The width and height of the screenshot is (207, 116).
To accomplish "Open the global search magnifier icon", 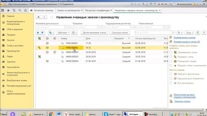I will pyautogui.click(x=20, y=10).
